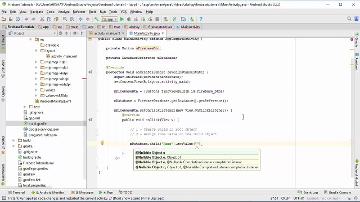Viewport: 360px width, 202px height.
Task: Click the Stop square icon
Action: click(157, 19)
